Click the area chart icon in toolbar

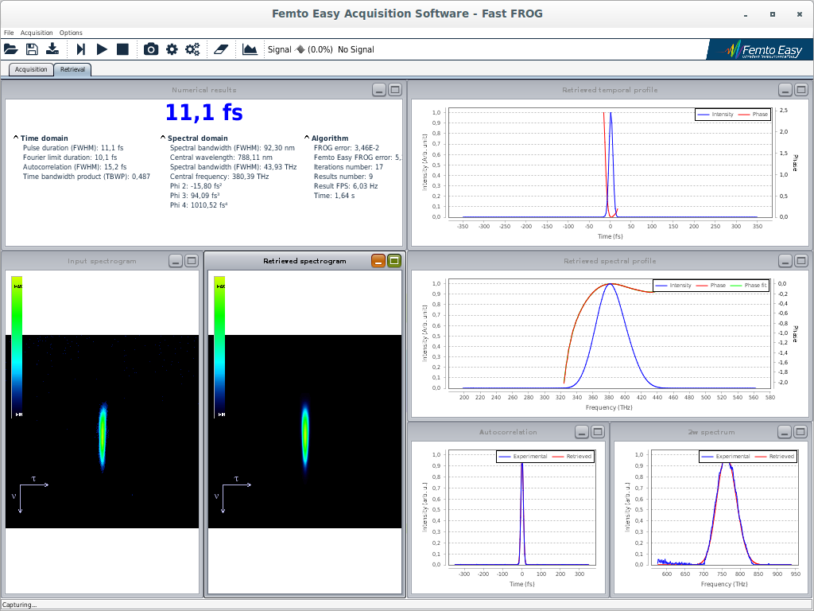(x=250, y=49)
